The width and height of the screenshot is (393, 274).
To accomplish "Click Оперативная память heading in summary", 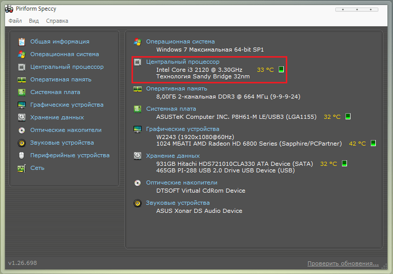I will 177,88.
